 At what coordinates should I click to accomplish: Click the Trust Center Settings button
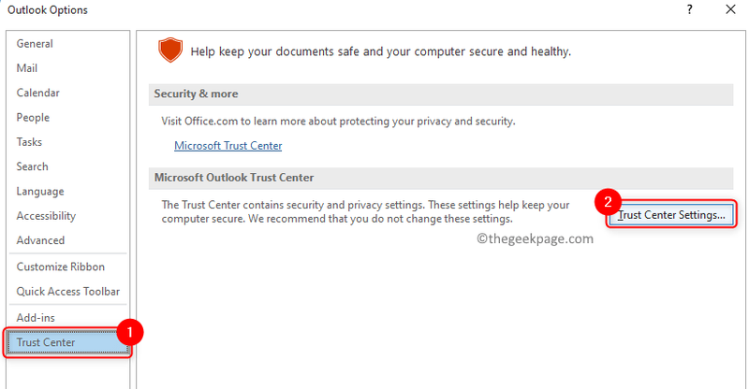(x=671, y=215)
